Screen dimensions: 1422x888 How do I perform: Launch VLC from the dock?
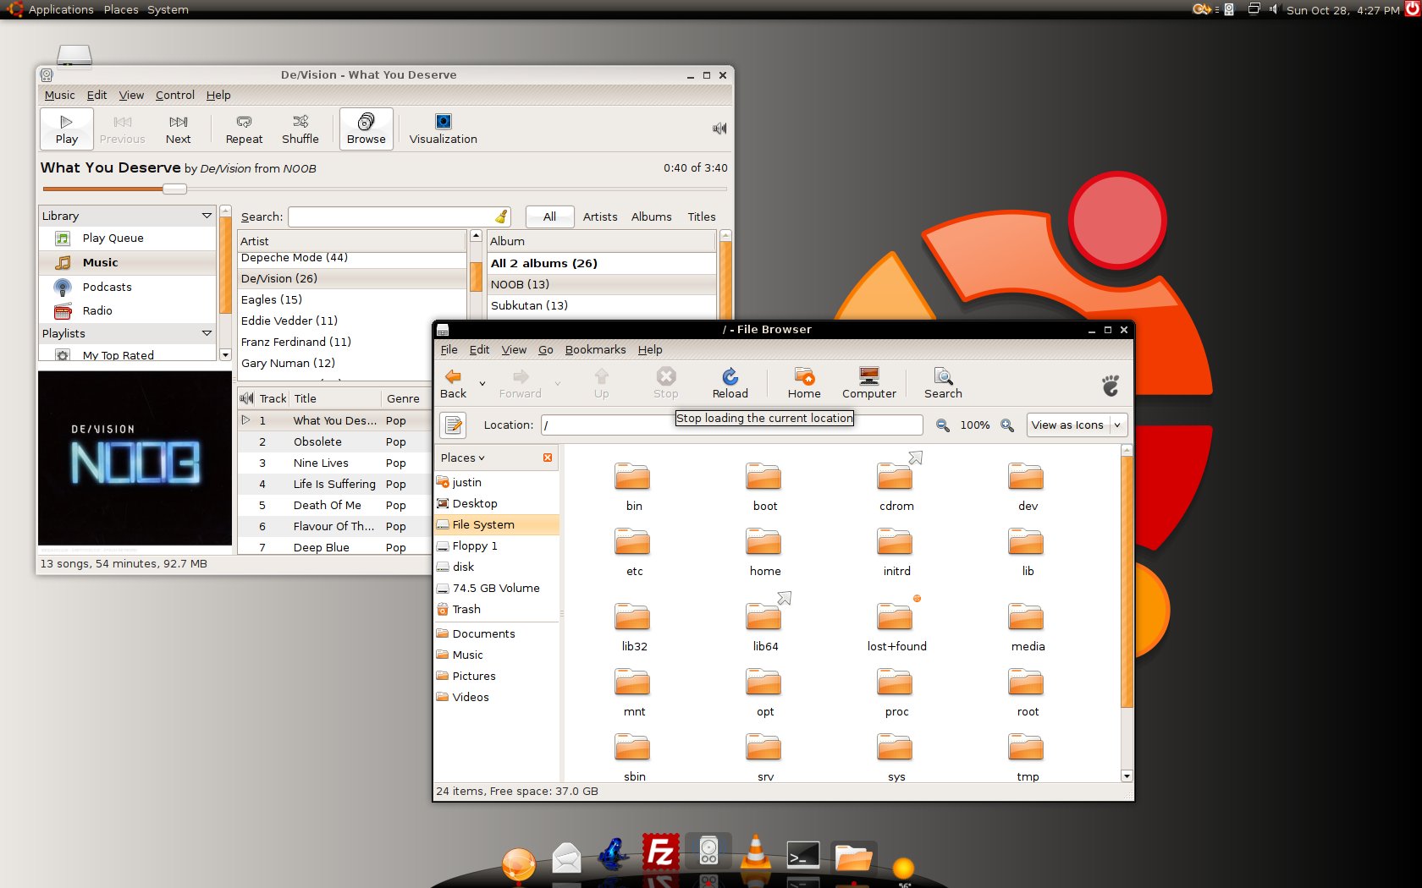tap(755, 852)
